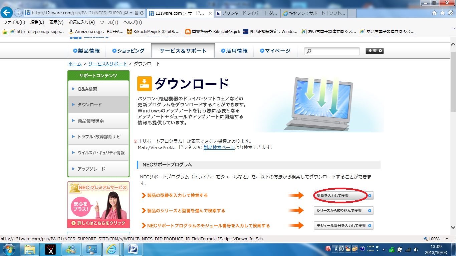Click the compatibility view icon in address bar
This screenshot has width=456, height=256.
[137, 13]
